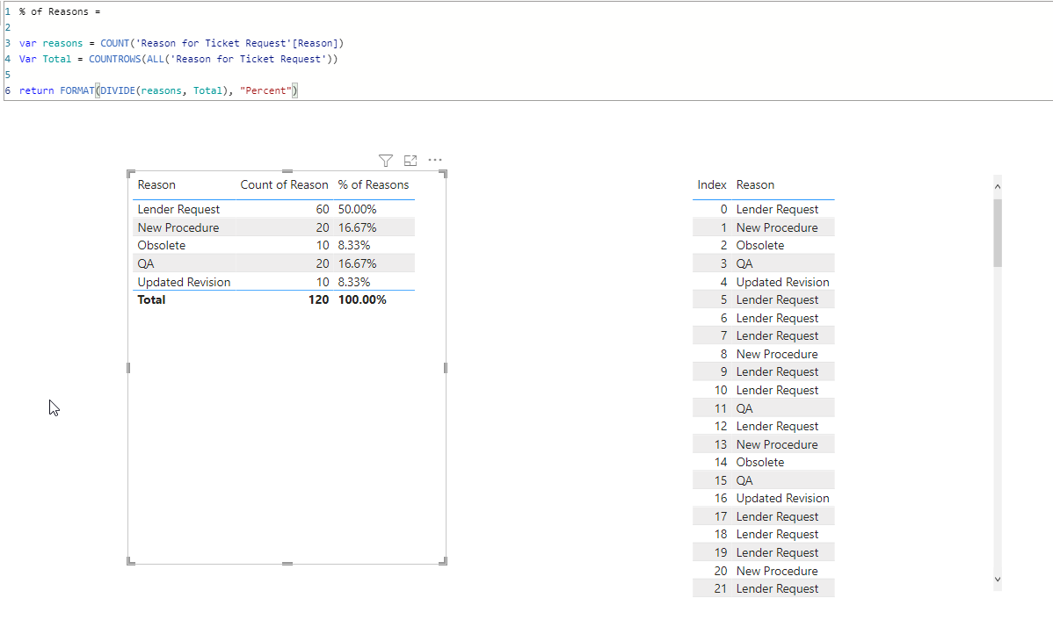Click the count value 60
1053x634 pixels.
323,209
